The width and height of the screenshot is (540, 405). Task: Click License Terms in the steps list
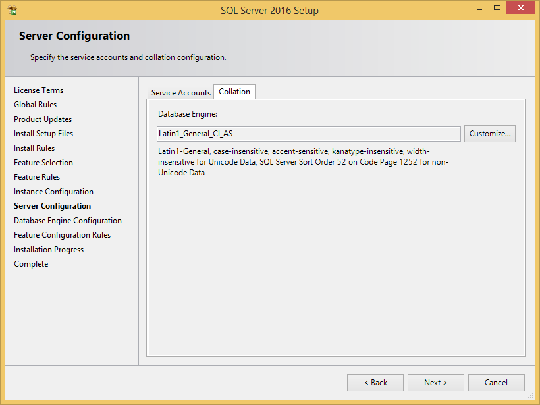(x=39, y=90)
